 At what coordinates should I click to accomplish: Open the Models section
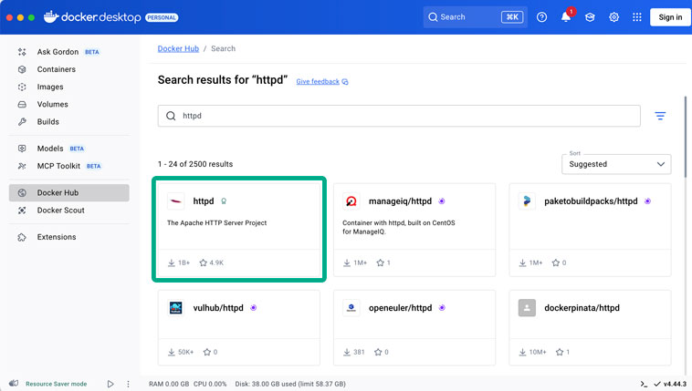pyautogui.click(x=50, y=149)
